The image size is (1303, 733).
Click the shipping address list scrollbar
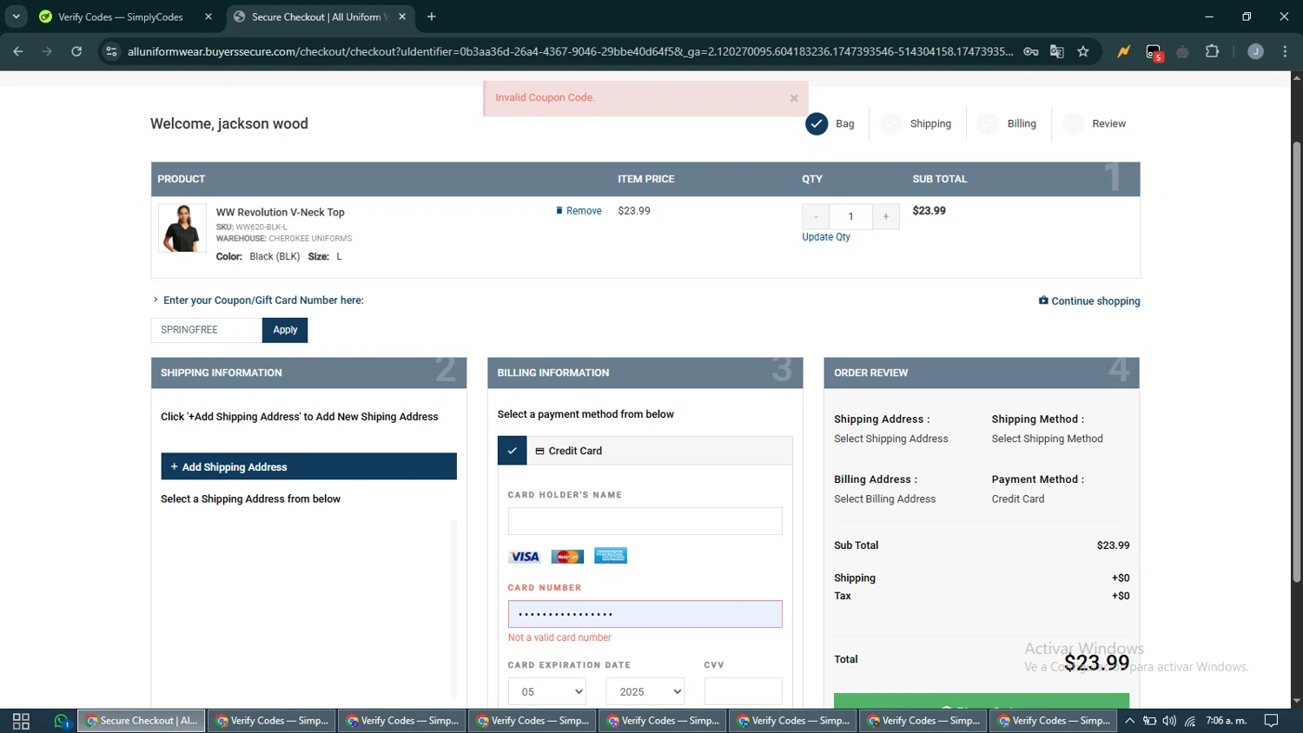453,608
